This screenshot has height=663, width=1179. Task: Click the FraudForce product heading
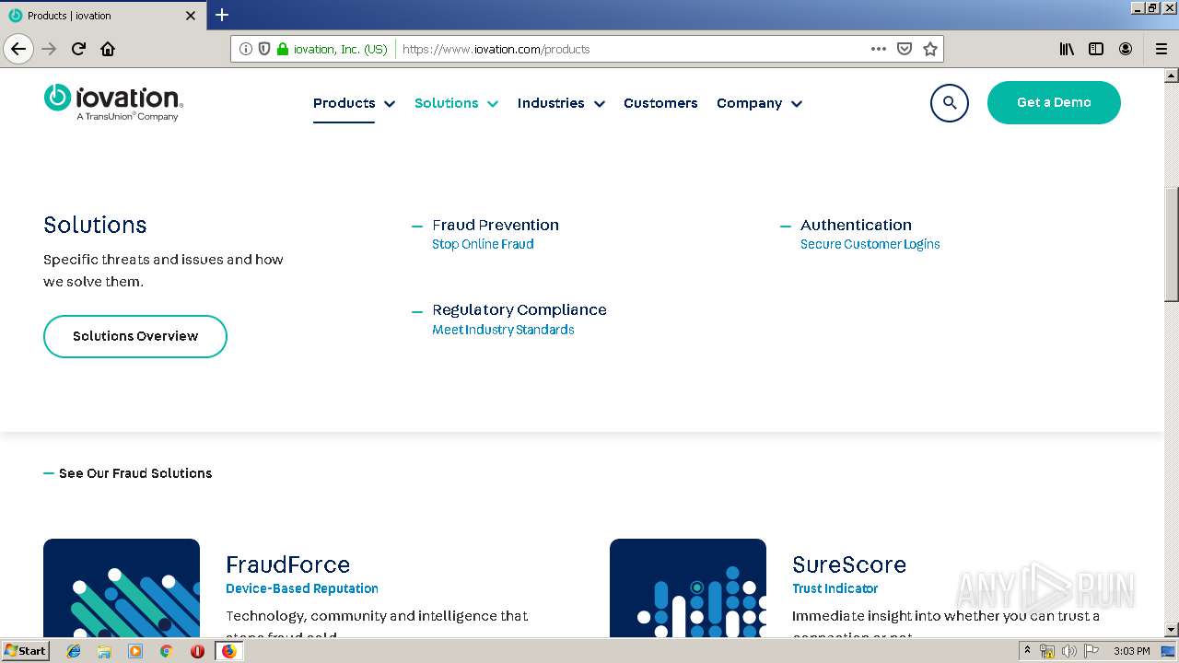pos(288,564)
